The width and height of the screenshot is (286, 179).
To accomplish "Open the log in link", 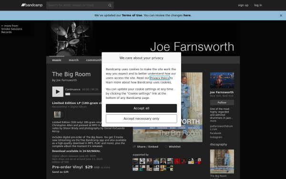I will (258, 5).
